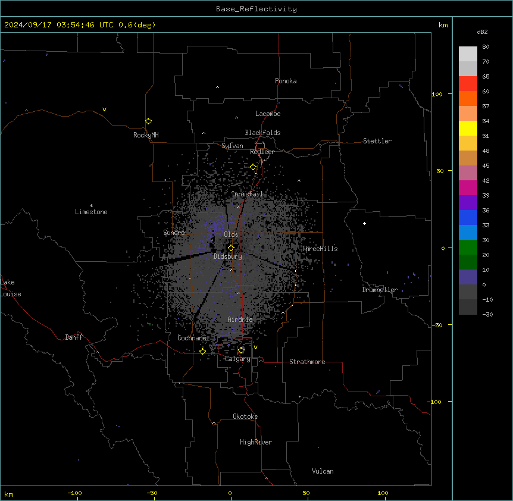Click the km label in the bottom left

(x=9, y=494)
